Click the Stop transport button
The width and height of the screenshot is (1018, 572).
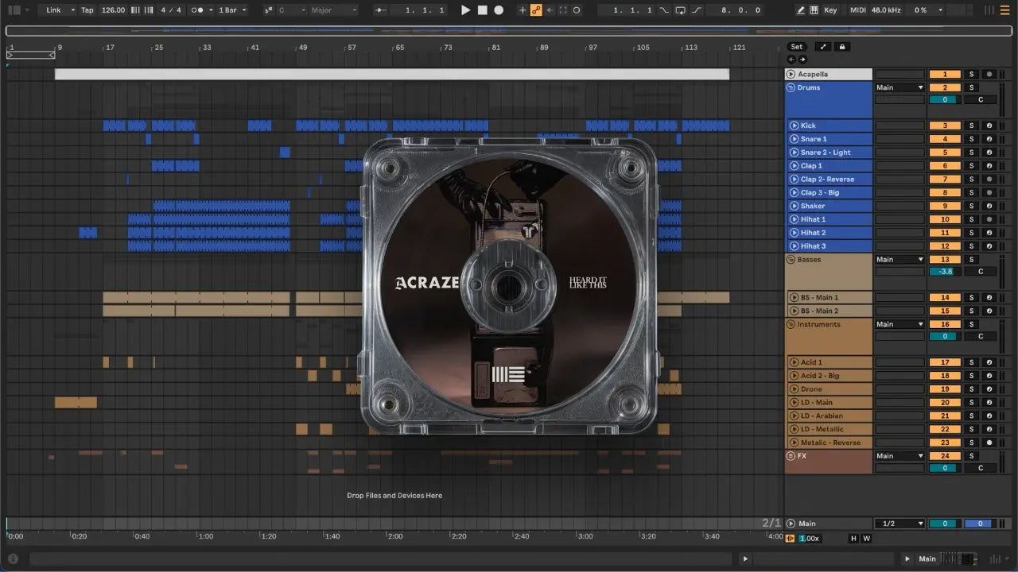pyautogui.click(x=483, y=10)
